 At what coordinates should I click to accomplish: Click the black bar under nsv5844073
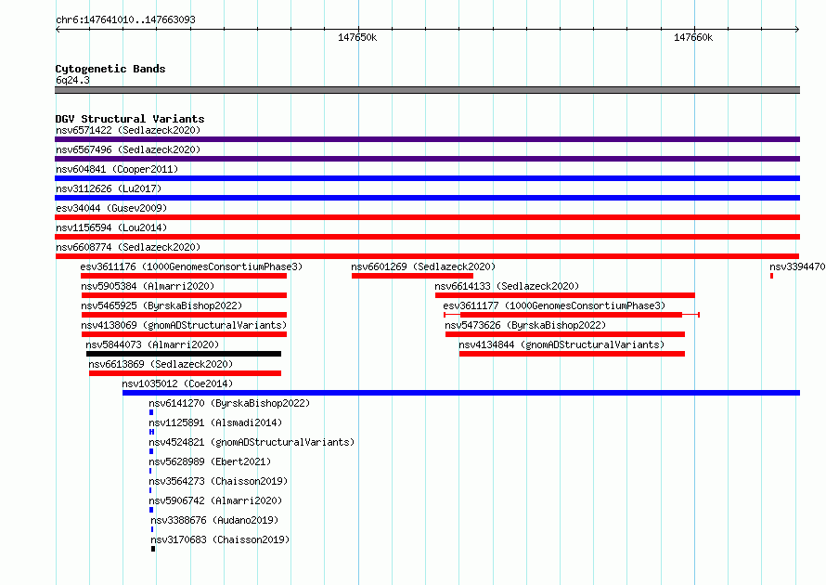click(184, 354)
